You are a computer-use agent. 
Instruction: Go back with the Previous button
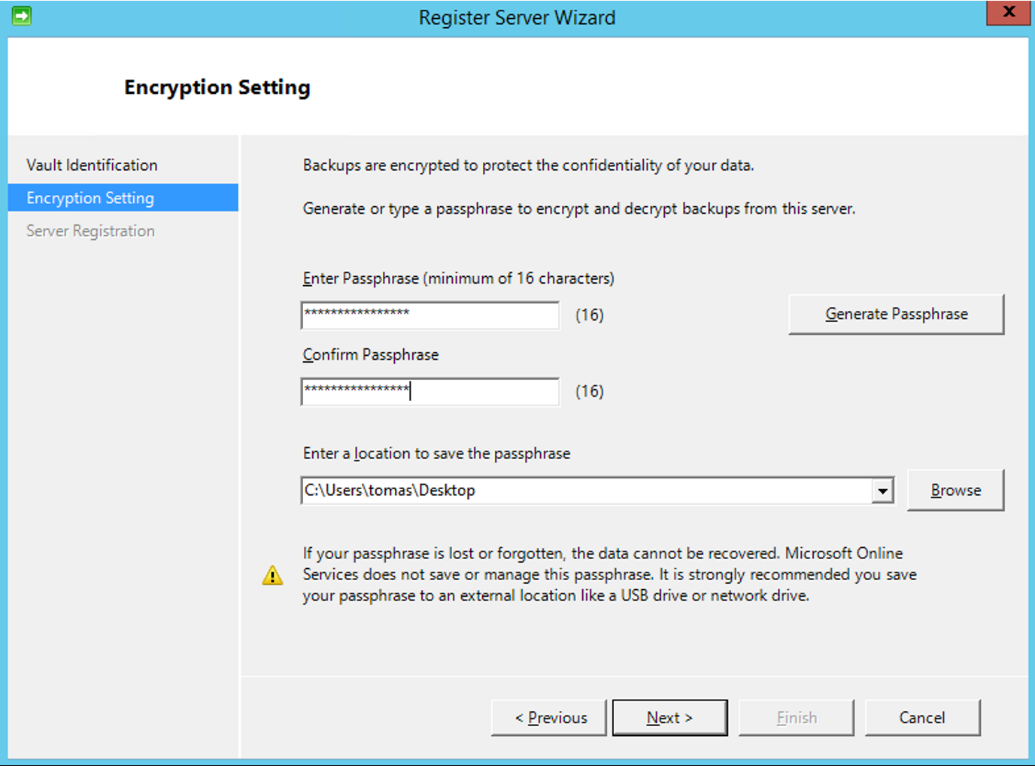coord(549,718)
